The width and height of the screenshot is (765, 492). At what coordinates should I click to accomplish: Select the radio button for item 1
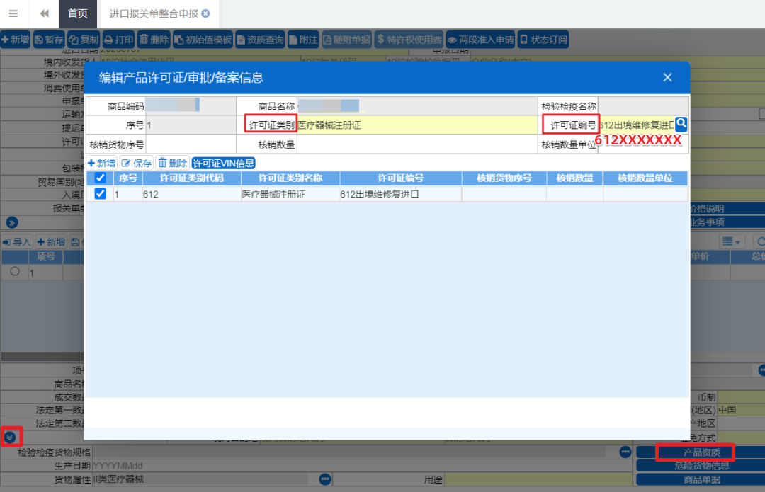pos(15,272)
